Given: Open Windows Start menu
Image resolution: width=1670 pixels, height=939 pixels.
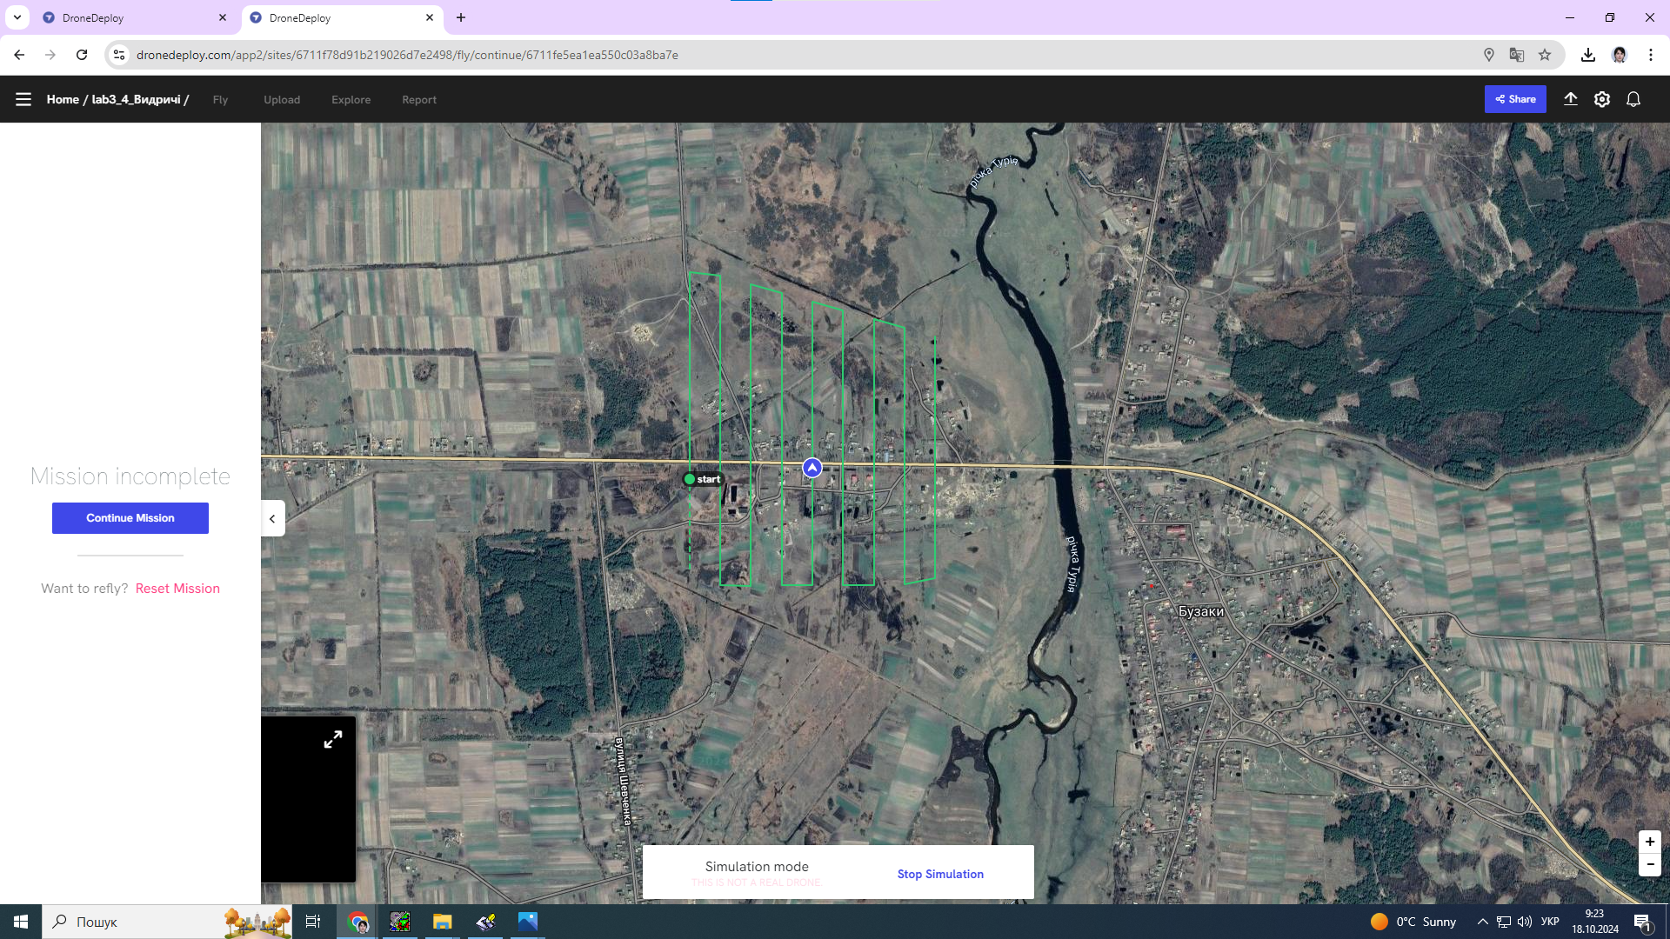Looking at the screenshot, I should point(21,922).
